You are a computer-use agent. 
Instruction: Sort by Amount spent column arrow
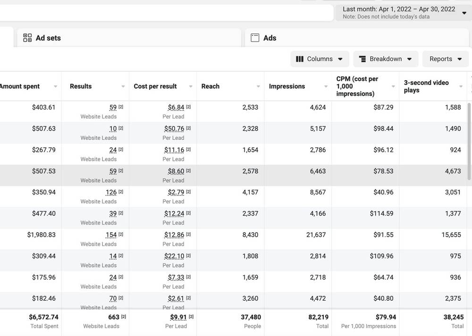coord(55,86)
